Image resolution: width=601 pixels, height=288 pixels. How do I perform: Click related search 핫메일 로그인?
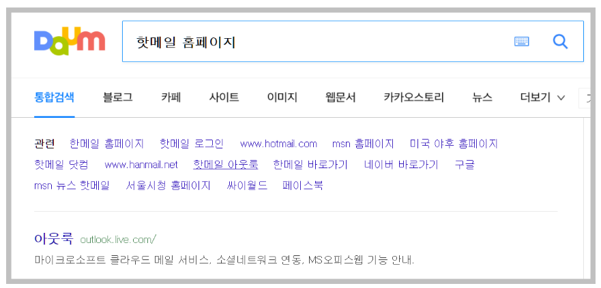tap(192, 144)
